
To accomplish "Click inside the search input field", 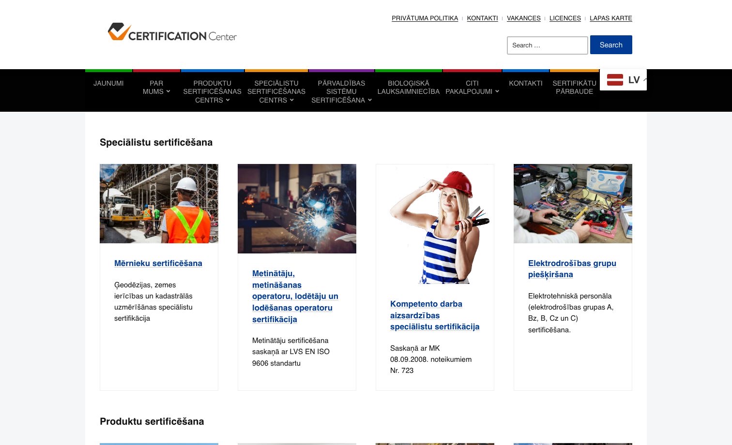I will tap(547, 45).
